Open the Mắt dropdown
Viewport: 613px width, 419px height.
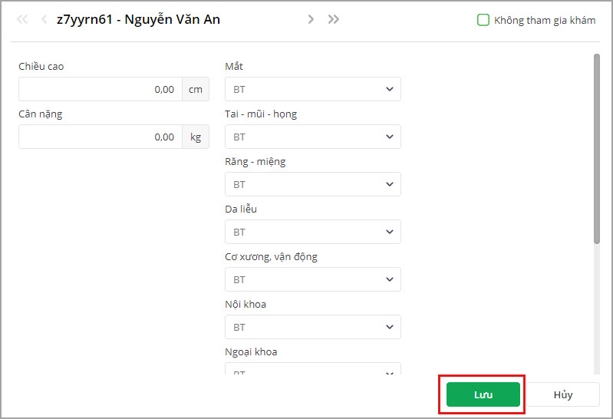pos(312,89)
